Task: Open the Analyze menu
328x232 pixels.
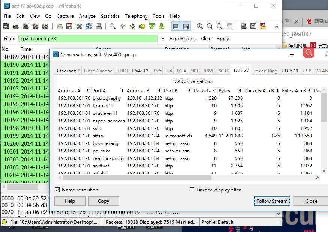Action: [x=87, y=16]
